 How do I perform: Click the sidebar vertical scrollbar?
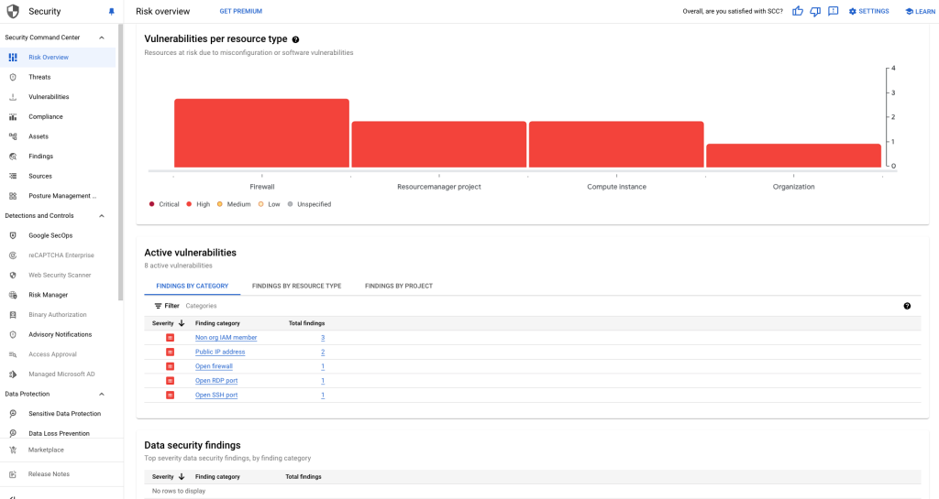pyautogui.click(x=120, y=161)
